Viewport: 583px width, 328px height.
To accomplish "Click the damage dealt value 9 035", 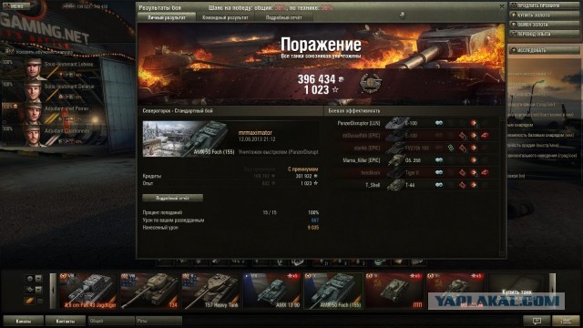I will pos(313,228).
